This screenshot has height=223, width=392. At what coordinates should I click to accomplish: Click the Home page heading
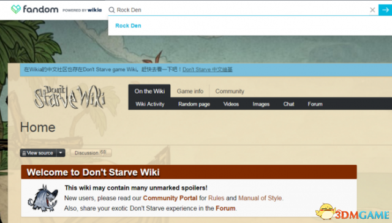pyautogui.click(x=38, y=127)
